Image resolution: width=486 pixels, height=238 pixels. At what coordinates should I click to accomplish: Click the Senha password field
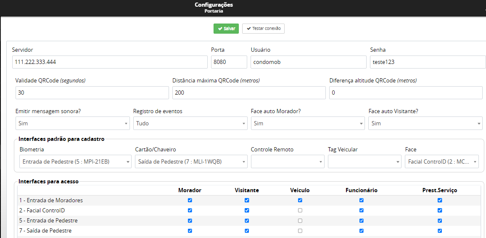(427, 62)
